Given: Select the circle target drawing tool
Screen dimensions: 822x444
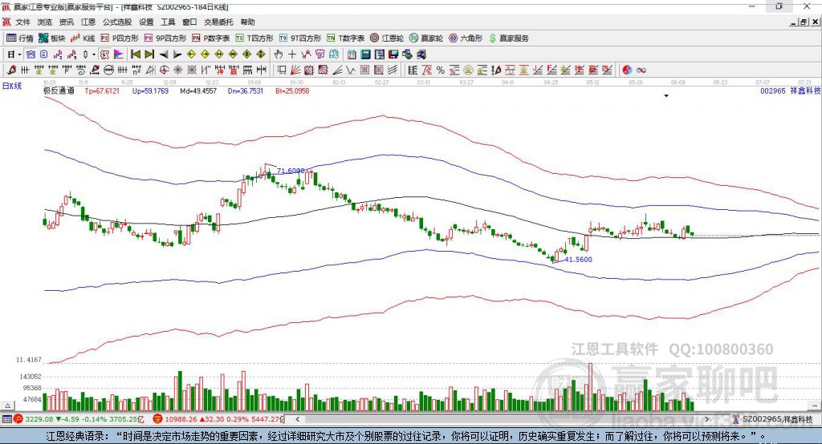Looking at the screenshot, I should (164, 71).
